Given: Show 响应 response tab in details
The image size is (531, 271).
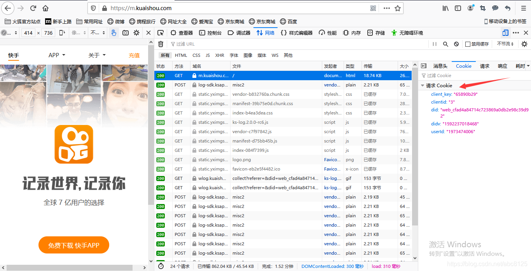Looking at the screenshot, I should 503,66.
